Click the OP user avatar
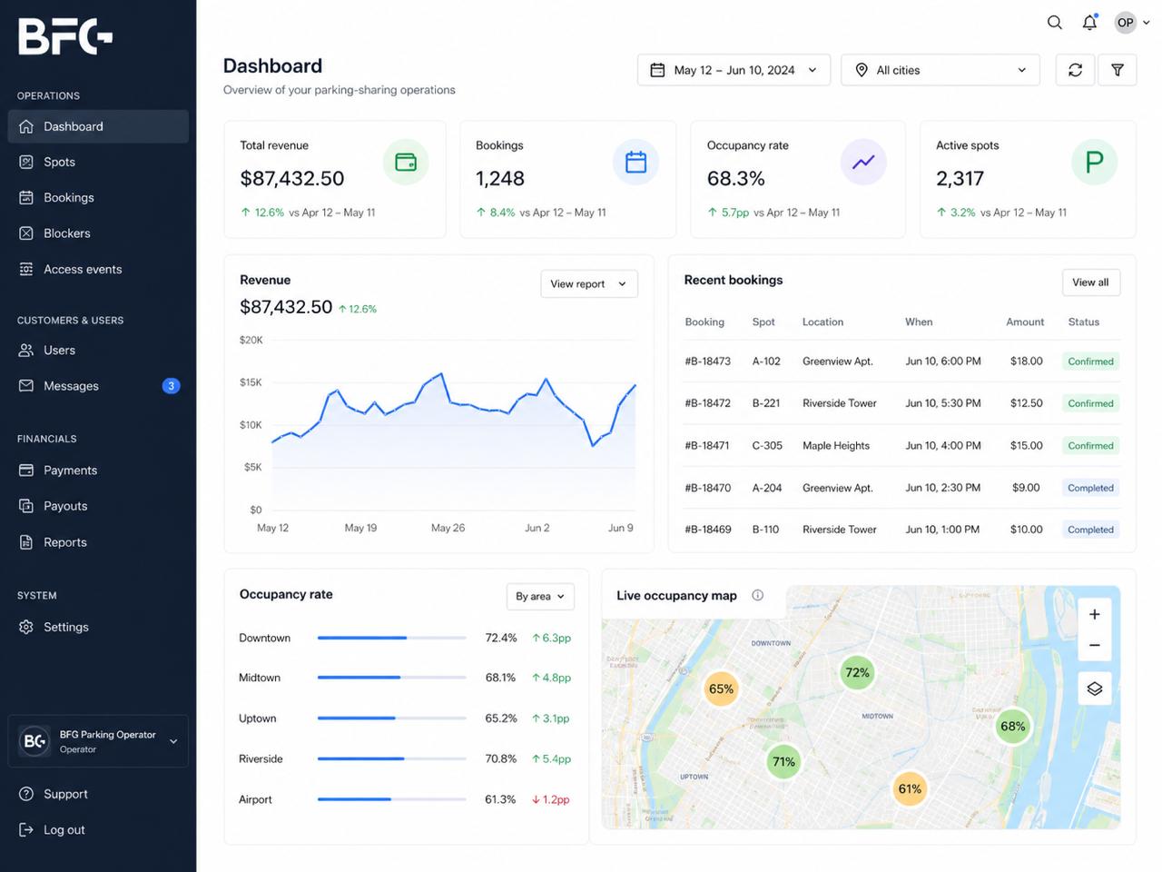Viewport: 1162px width, 872px height. tap(1126, 23)
